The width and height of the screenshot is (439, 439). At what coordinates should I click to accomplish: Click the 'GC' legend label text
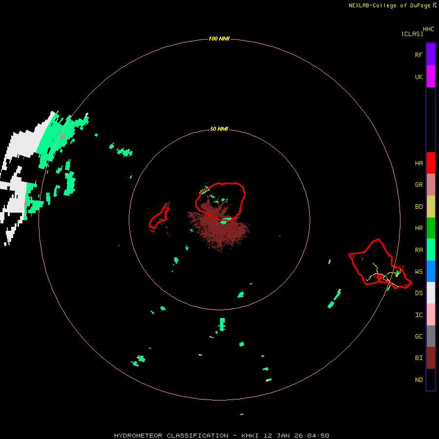[x=419, y=337]
